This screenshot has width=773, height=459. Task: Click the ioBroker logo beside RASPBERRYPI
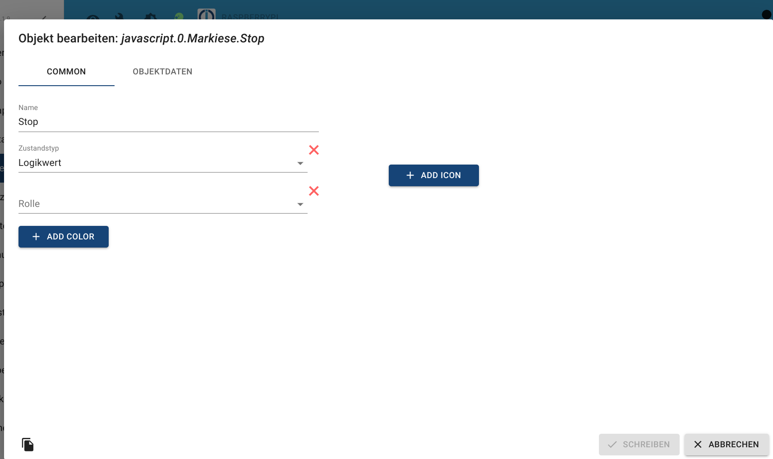207,14
